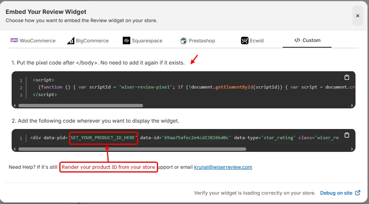Close the Embed Your Review Widget dialog

(x=357, y=15)
